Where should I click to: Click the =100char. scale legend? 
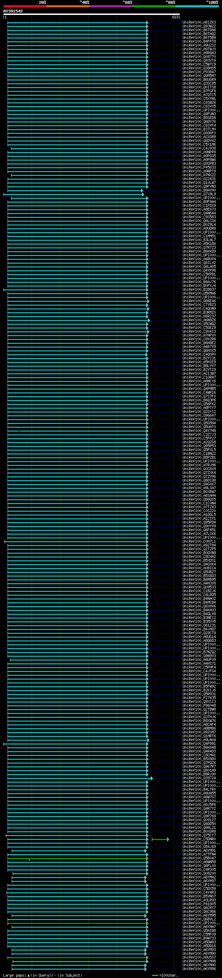pyautogui.click(x=165, y=975)
